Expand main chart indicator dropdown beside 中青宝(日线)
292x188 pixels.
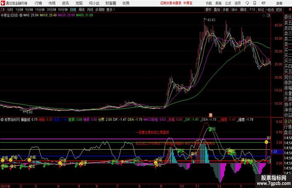coord(21,15)
